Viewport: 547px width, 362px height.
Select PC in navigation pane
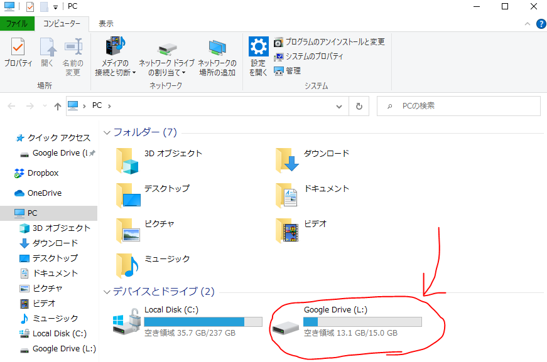(48, 213)
